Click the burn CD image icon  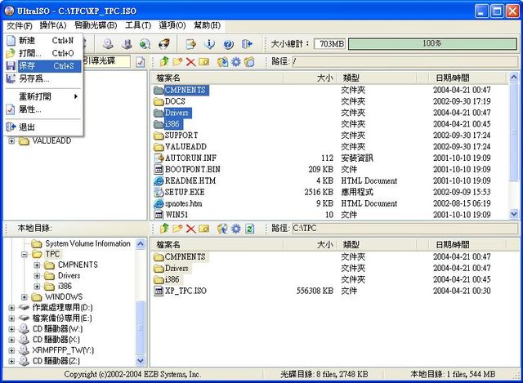tap(164, 44)
